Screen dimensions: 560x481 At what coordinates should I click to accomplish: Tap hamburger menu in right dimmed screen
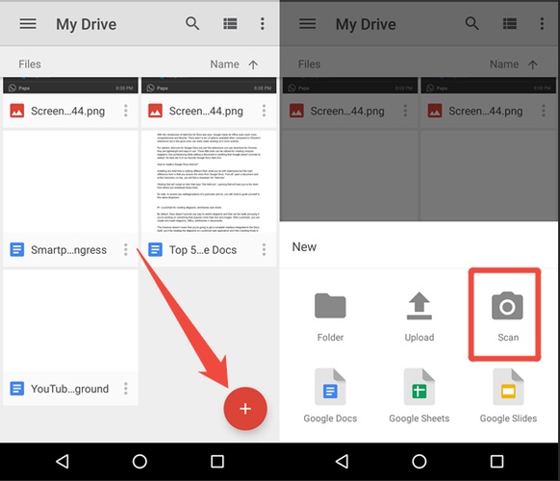coord(307,24)
